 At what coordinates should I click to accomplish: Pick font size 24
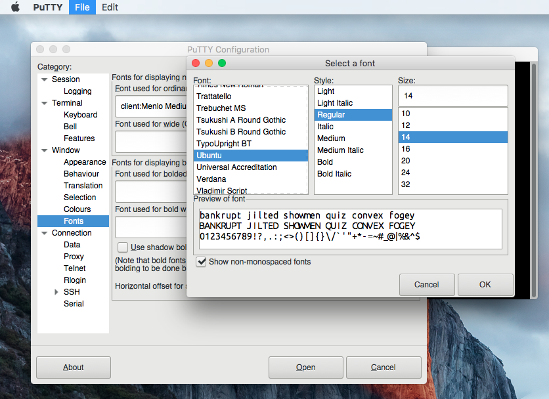point(406,173)
